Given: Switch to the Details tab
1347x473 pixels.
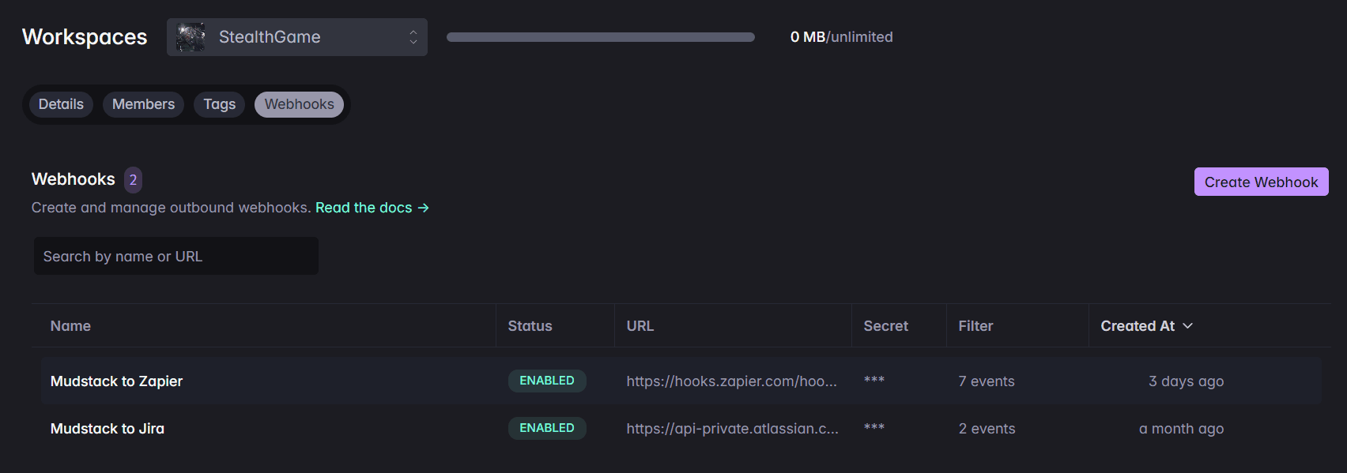Looking at the screenshot, I should 61,103.
